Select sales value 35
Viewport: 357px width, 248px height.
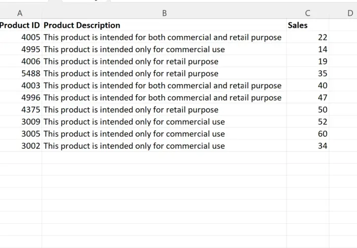307,73
